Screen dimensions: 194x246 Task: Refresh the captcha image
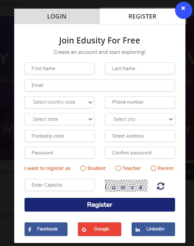[160, 186]
